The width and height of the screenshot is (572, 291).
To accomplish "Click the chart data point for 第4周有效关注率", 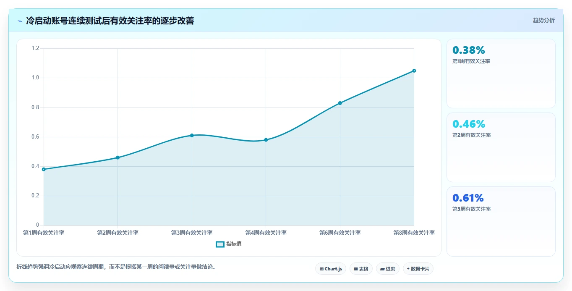I will coord(266,140).
